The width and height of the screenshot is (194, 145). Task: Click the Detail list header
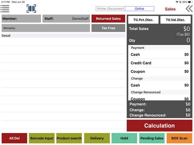click(x=63, y=36)
